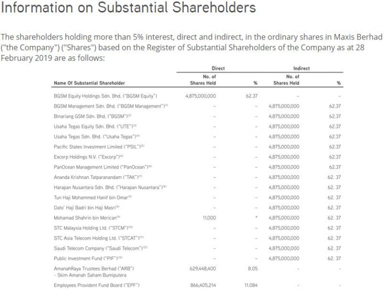Select Excorp Holdings N.V. shareholder name
The width and height of the screenshot is (384, 290).
coord(88,157)
